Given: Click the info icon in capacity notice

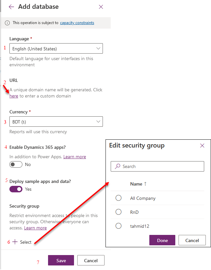Looking at the screenshot, I should (7, 23).
